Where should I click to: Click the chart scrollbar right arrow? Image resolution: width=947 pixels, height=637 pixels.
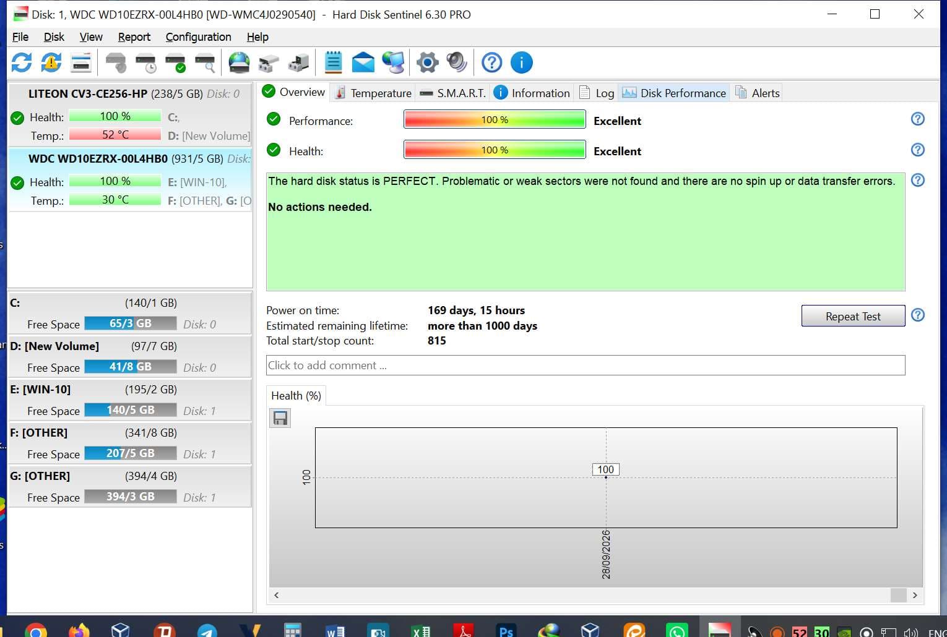pyautogui.click(x=915, y=595)
